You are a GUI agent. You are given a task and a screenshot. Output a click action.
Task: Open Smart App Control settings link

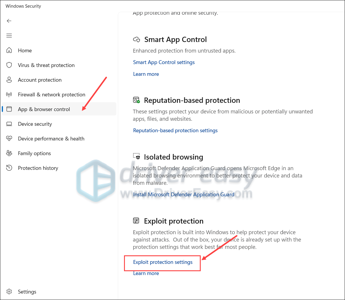(x=164, y=62)
